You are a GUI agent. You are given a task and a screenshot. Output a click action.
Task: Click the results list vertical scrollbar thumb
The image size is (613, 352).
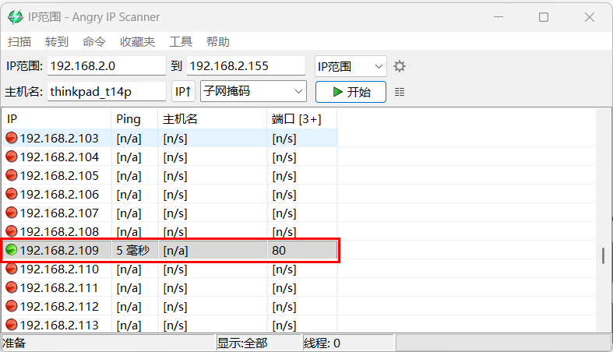coord(603,255)
